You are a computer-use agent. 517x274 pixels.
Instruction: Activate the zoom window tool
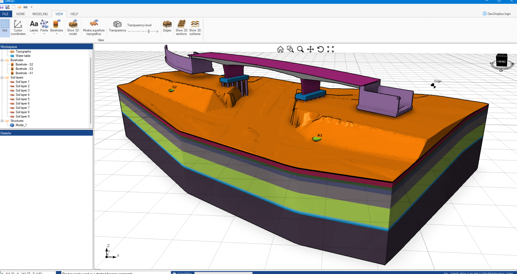(290, 49)
